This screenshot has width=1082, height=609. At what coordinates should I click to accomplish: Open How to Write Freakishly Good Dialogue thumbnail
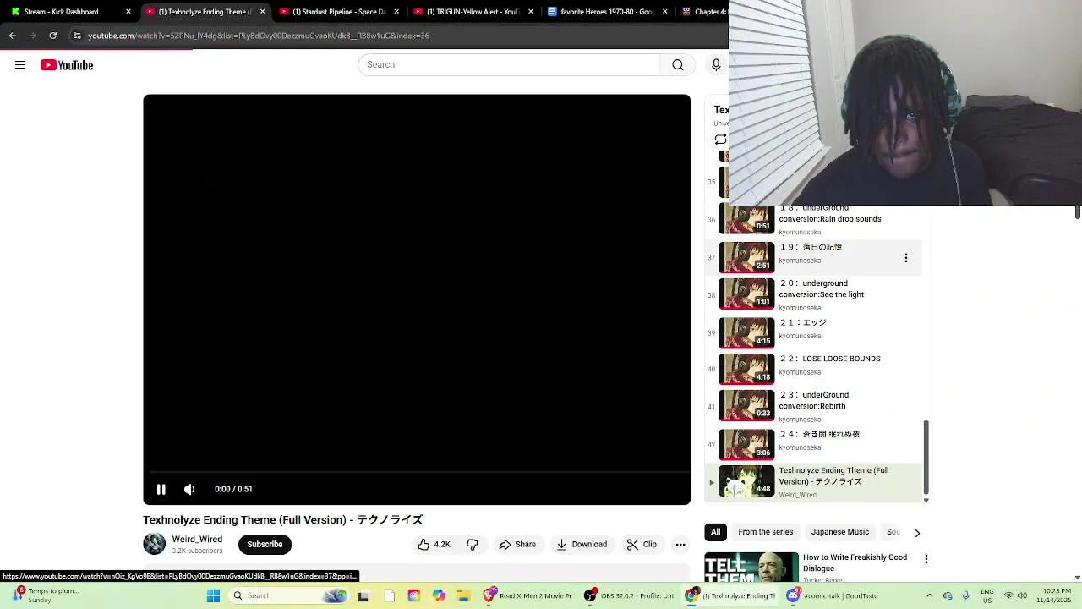pyautogui.click(x=751, y=567)
